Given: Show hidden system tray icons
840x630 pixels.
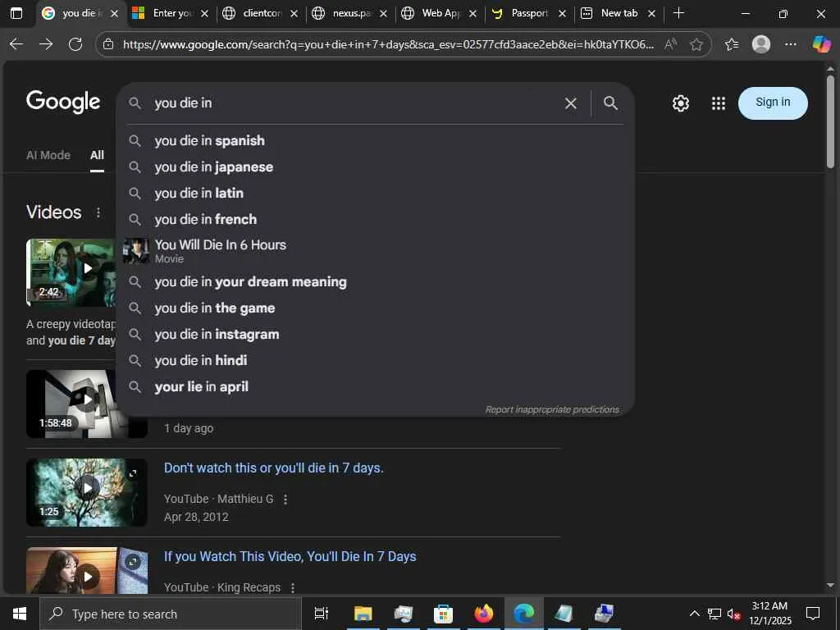Looking at the screenshot, I should point(694,614).
